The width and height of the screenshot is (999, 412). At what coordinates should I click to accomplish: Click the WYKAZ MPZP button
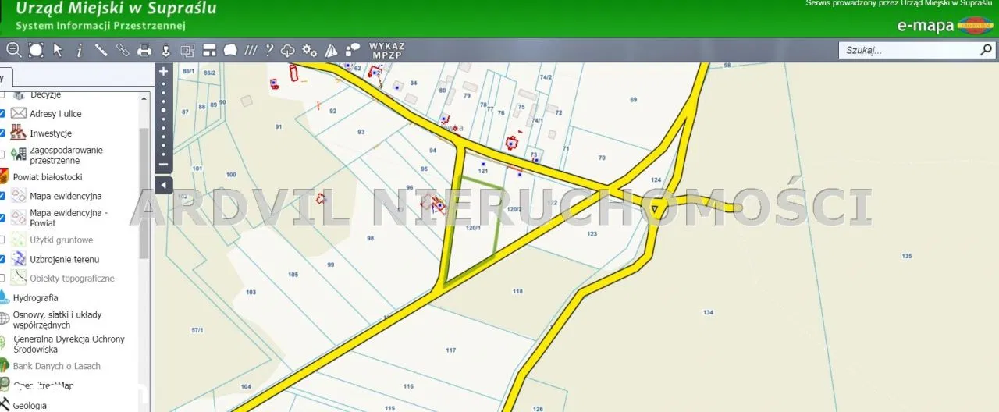386,51
